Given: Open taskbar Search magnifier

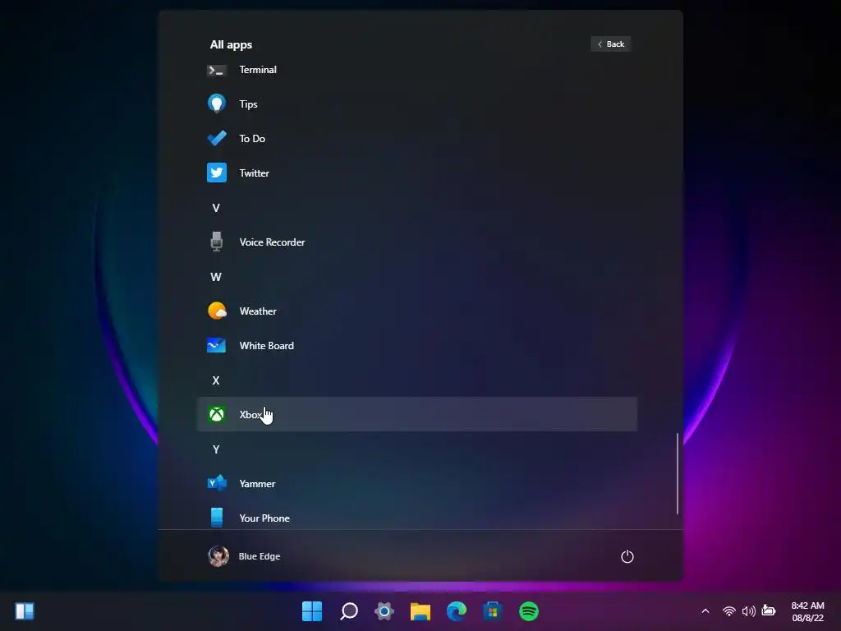Looking at the screenshot, I should (348, 611).
